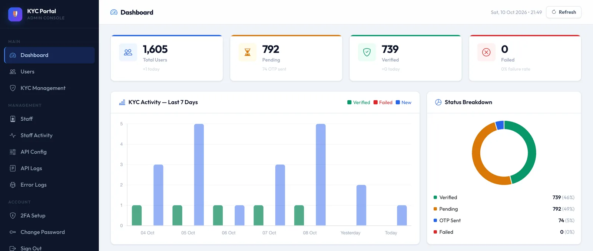The image size is (593, 251).
Task: Open the Error Logs page
Action: (x=50, y=185)
